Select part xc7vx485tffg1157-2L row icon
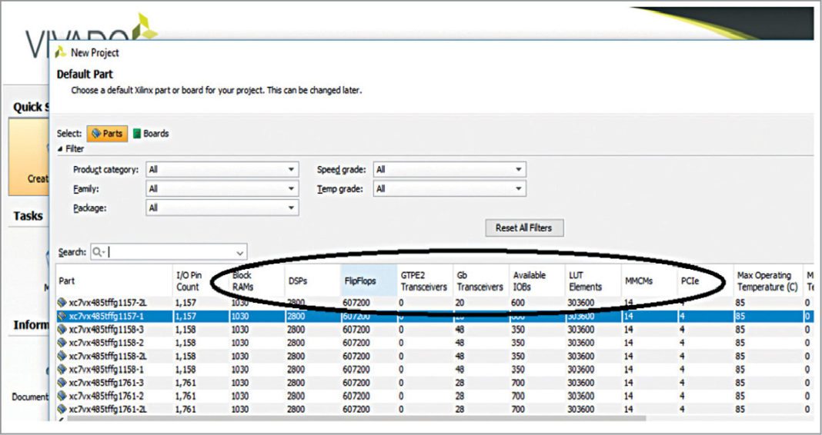 point(62,303)
